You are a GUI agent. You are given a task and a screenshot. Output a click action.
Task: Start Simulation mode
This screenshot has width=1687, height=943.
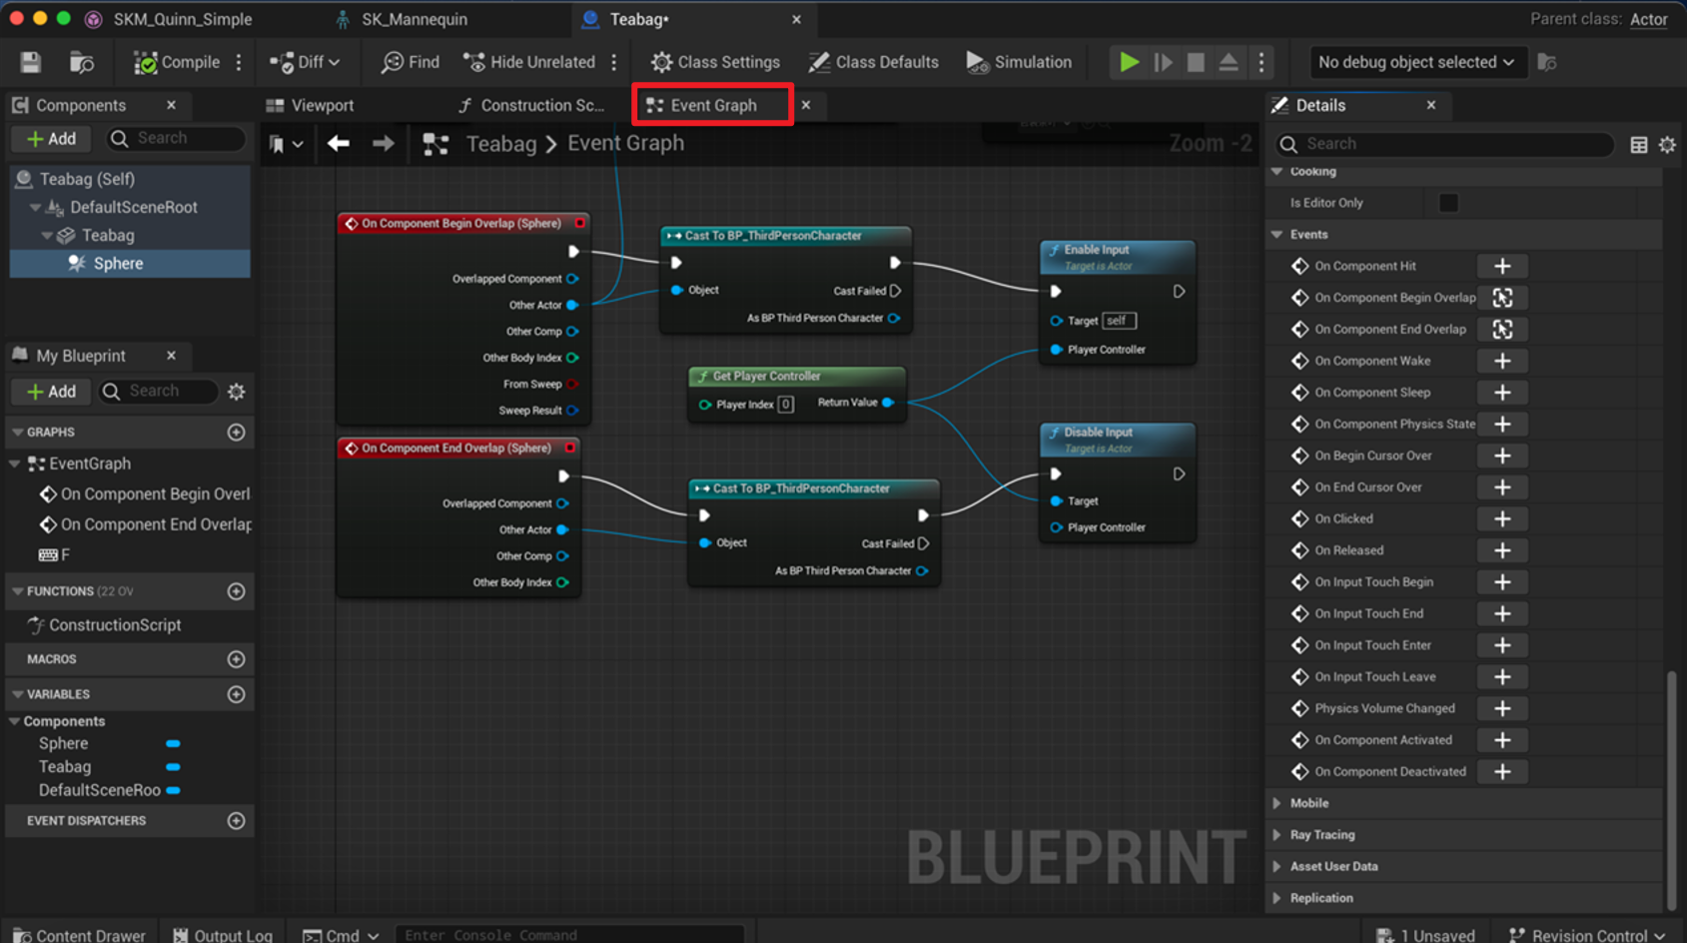[x=1018, y=62]
